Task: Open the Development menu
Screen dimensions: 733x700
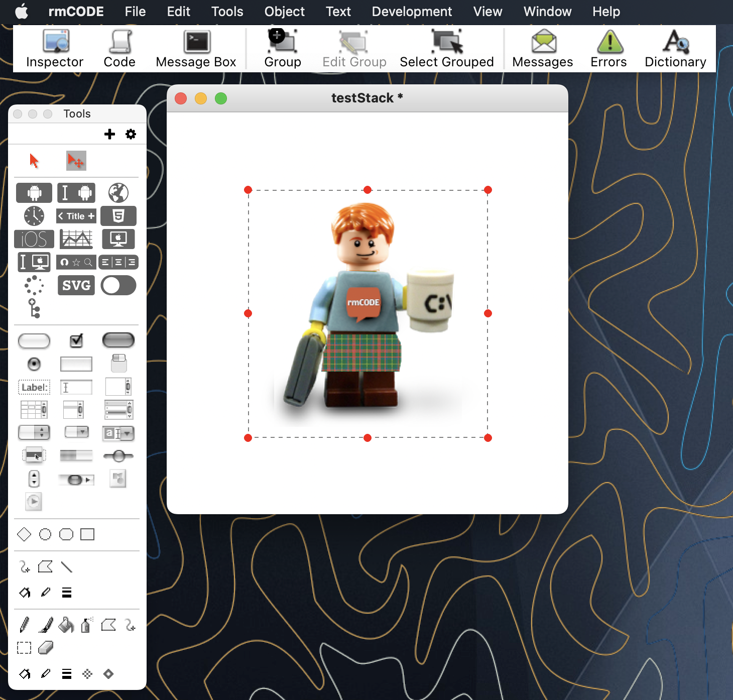Action: (x=412, y=11)
